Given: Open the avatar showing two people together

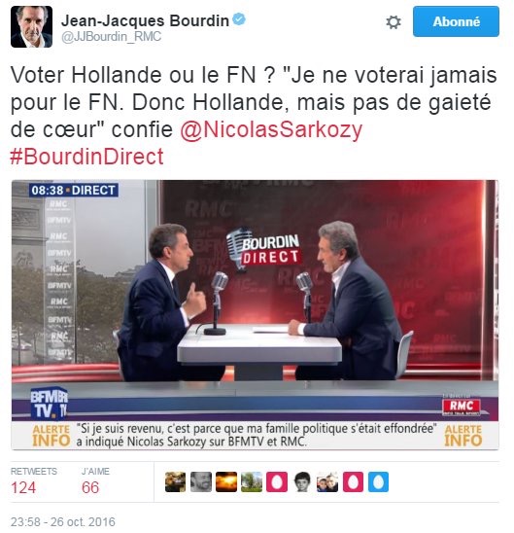Looking at the screenshot, I should [x=327, y=482].
